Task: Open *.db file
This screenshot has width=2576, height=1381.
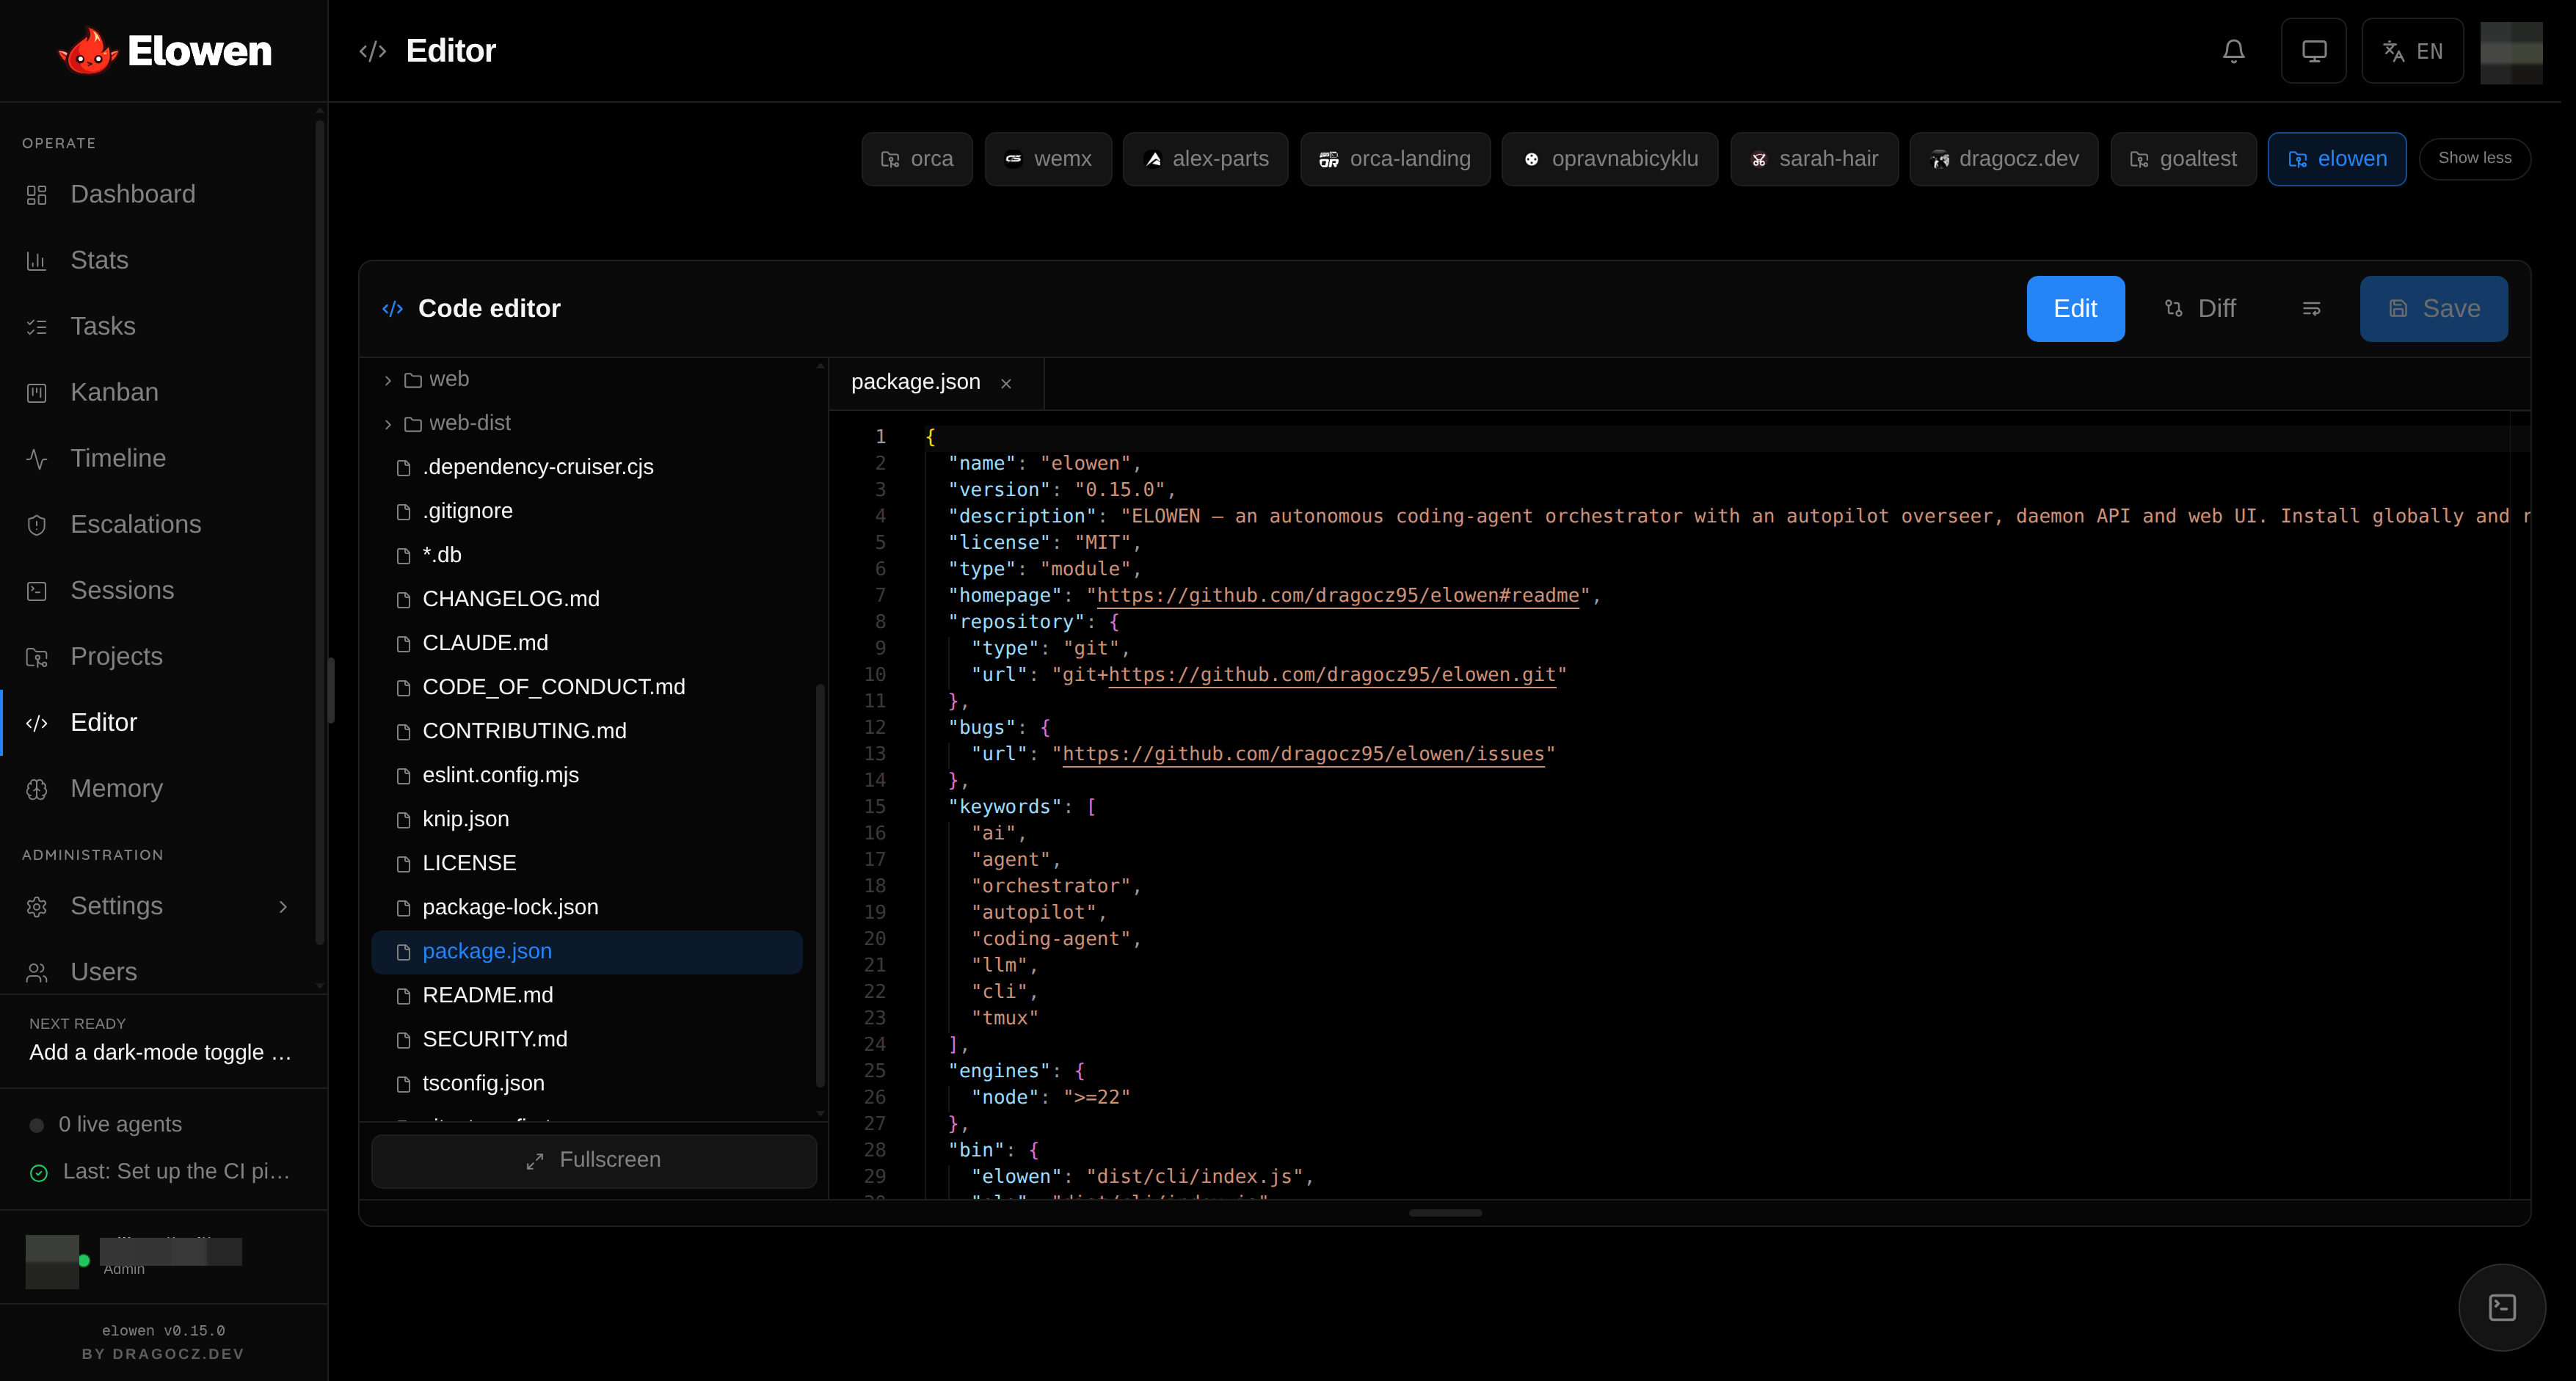Action: tap(587, 555)
